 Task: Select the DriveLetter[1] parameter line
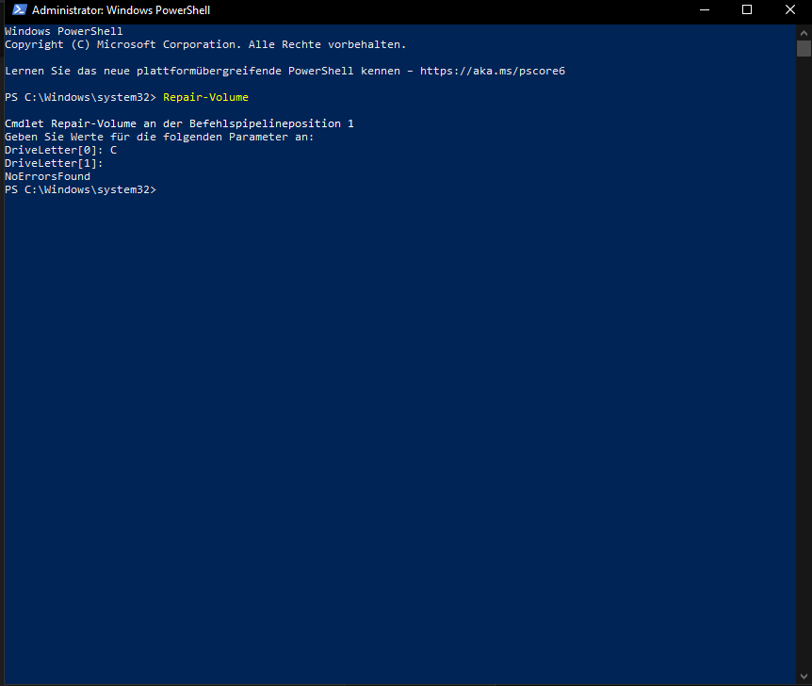tap(52, 162)
